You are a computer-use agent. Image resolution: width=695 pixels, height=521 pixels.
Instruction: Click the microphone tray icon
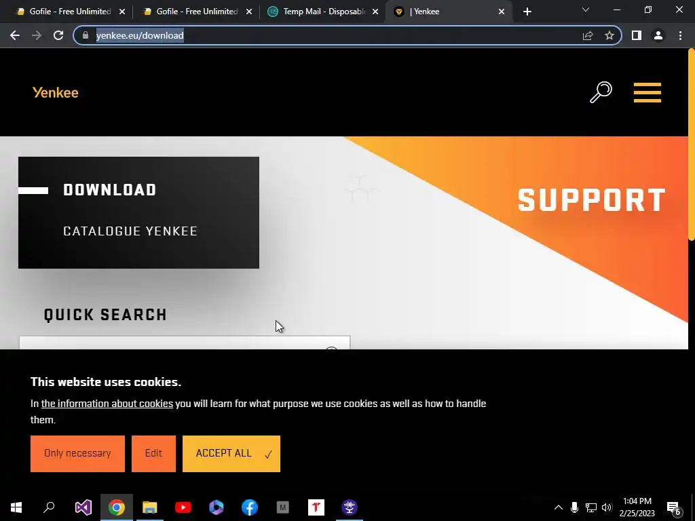tap(574, 507)
